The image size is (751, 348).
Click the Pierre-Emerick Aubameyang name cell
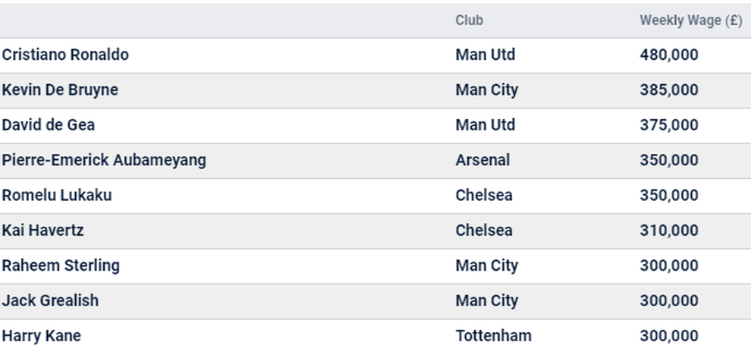click(104, 160)
